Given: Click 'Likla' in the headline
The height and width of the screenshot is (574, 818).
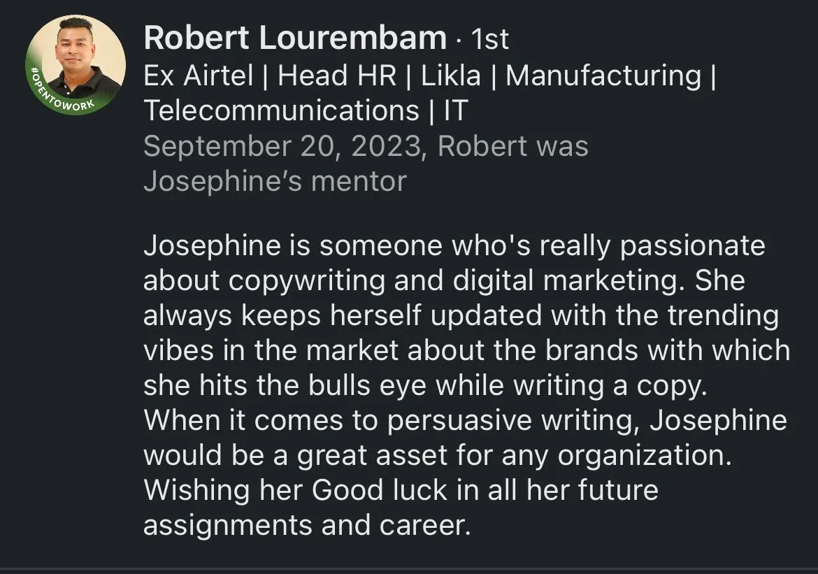Looking at the screenshot, I should click(x=450, y=75).
